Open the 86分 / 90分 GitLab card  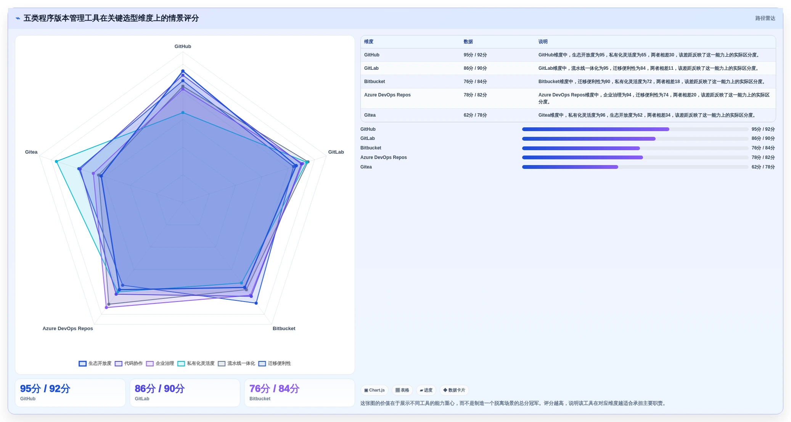[x=185, y=393]
